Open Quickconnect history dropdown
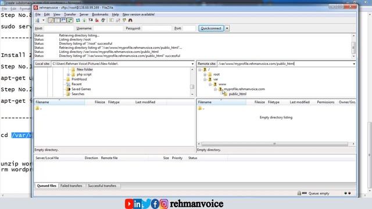The height and width of the screenshot is (209, 372). pos(227,28)
